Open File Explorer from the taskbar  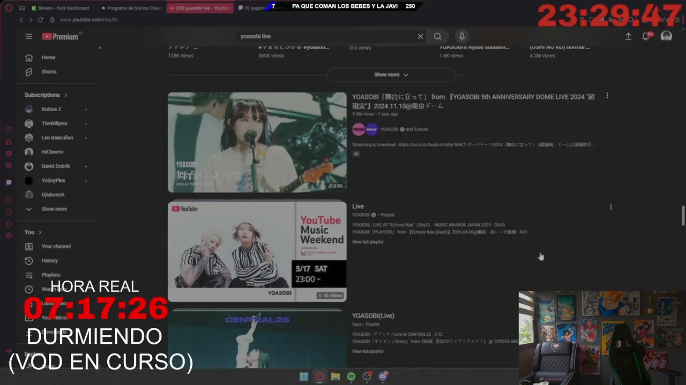335,376
